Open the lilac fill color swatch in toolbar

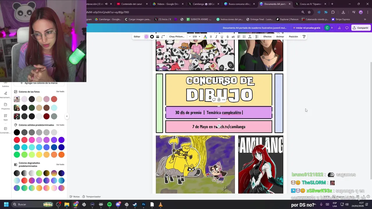pyautogui.click(x=146, y=37)
